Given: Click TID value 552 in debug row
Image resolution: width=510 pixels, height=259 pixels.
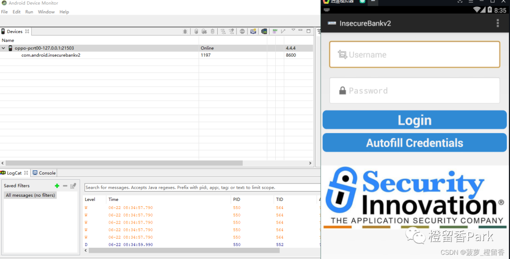Looking at the screenshot, I should pos(280,245).
